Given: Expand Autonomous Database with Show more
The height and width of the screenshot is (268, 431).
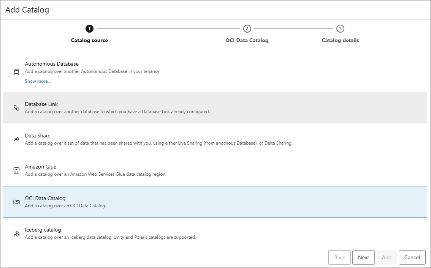Looking at the screenshot, I should pos(38,81).
